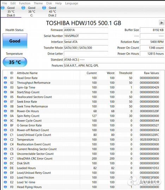The image size is (165, 190).
Task: Click the 35 °C temperature button
Action: (15, 62)
